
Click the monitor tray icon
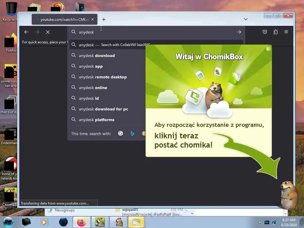pyautogui.click(x=267, y=222)
